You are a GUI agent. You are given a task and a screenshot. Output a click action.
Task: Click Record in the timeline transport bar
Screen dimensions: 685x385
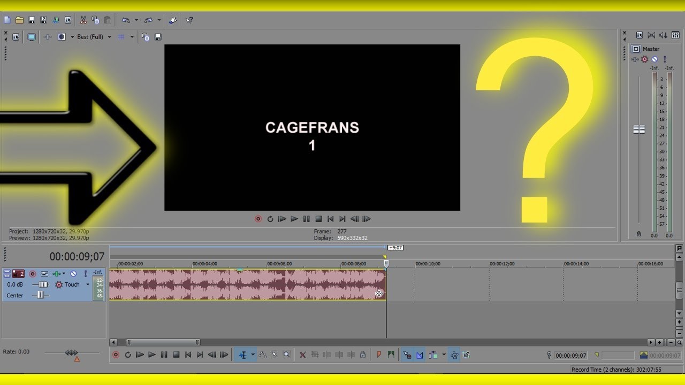(116, 355)
